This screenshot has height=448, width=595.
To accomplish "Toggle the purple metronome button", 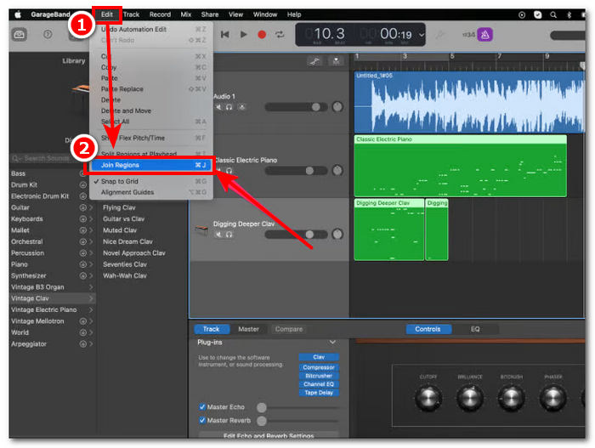I will coord(485,35).
